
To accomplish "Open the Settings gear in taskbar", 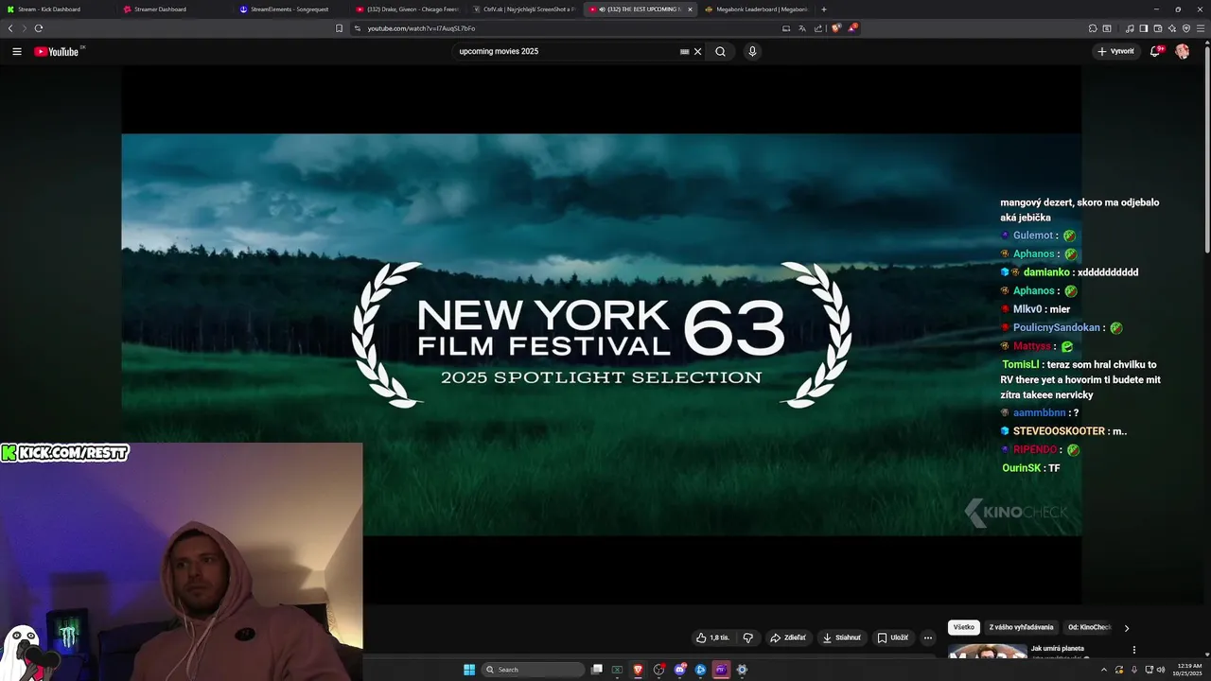I will tap(742, 670).
